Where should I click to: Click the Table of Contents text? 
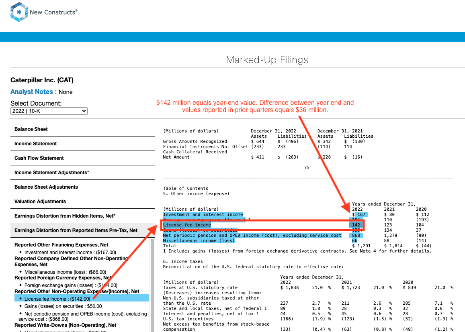point(185,188)
